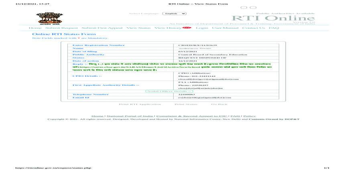345x172 pixels.
Task: Click the REQUEST DISPOSED OF status
Action: pos(202,58)
